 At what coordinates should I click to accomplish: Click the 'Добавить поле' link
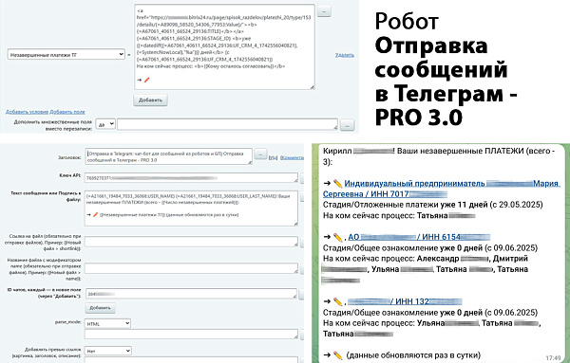67,112
